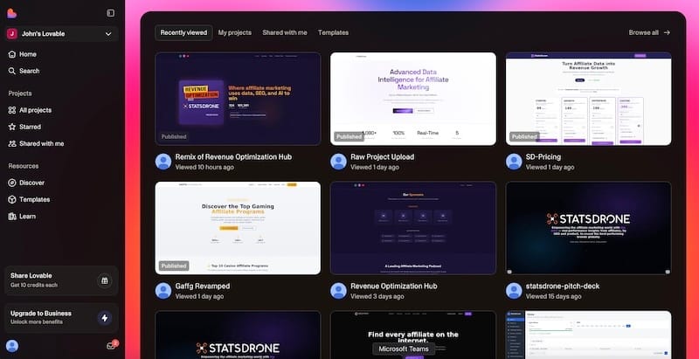
Task: Open the Gaffg Revamped thumbnail
Action: 238,228
